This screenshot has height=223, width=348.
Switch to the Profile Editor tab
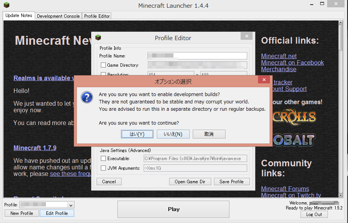pos(97,16)
